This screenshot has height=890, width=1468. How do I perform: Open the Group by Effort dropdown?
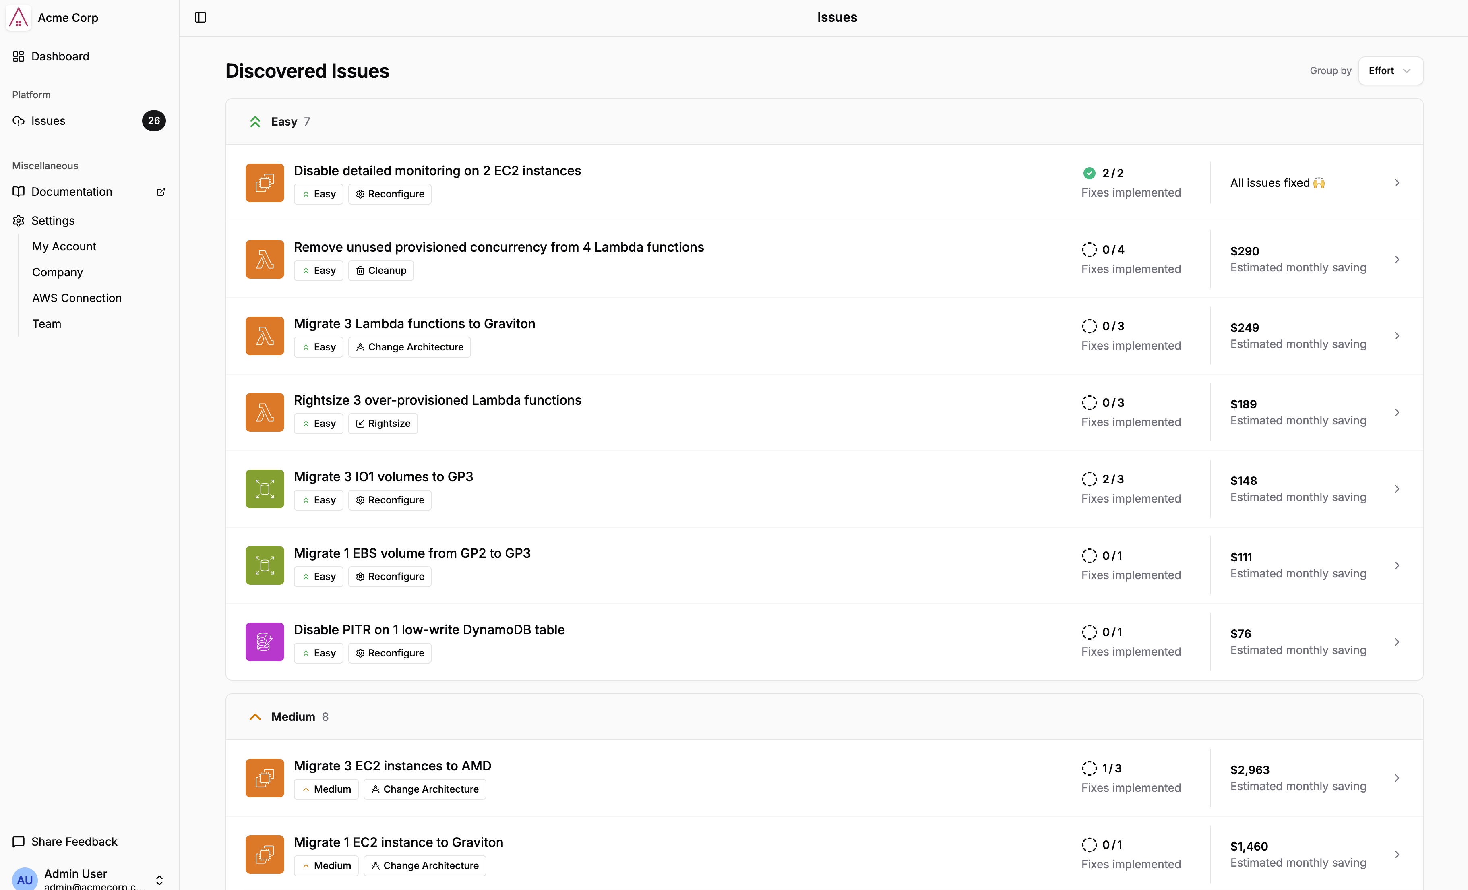click(x=1390, y=71)
